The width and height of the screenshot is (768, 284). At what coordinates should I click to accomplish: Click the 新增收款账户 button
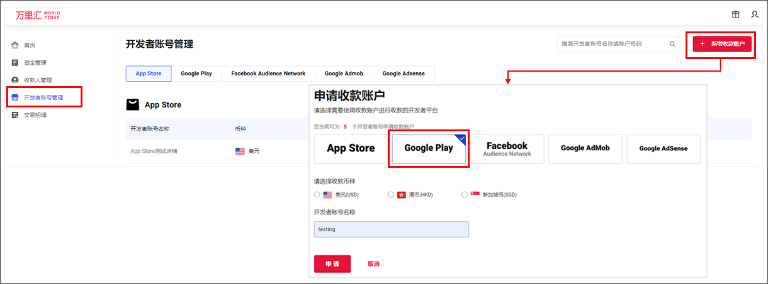(722, 44)
